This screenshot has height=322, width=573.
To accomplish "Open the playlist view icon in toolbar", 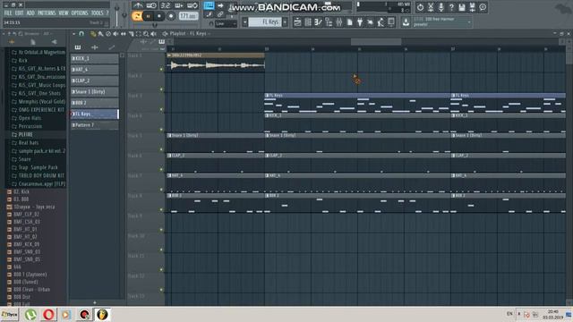I will 297,22.
